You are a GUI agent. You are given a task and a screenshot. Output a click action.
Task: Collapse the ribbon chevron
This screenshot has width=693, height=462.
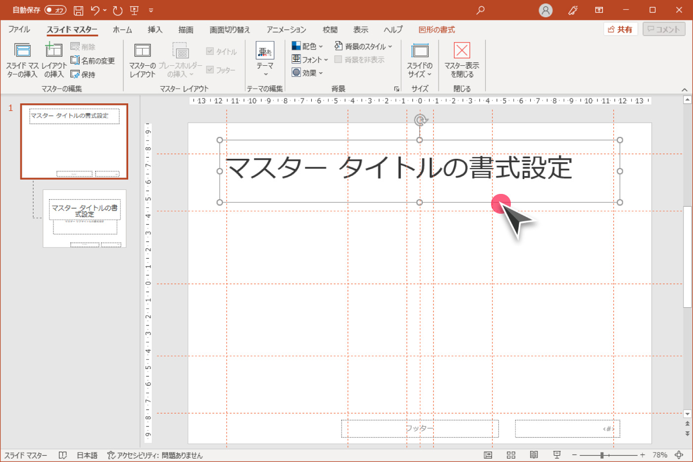pyautogui.click(x=685, y=90)
